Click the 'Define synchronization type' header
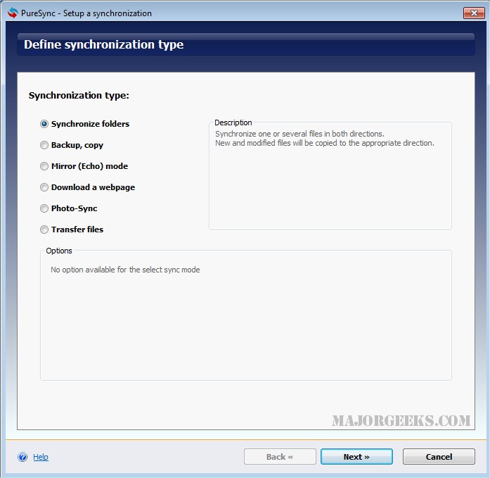 click(104, 45)
